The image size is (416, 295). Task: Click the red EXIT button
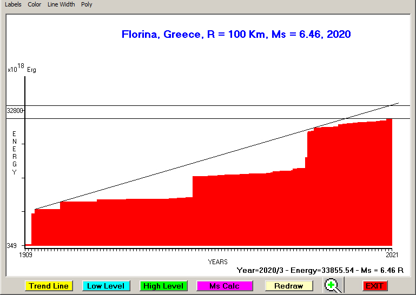[375, 286]
